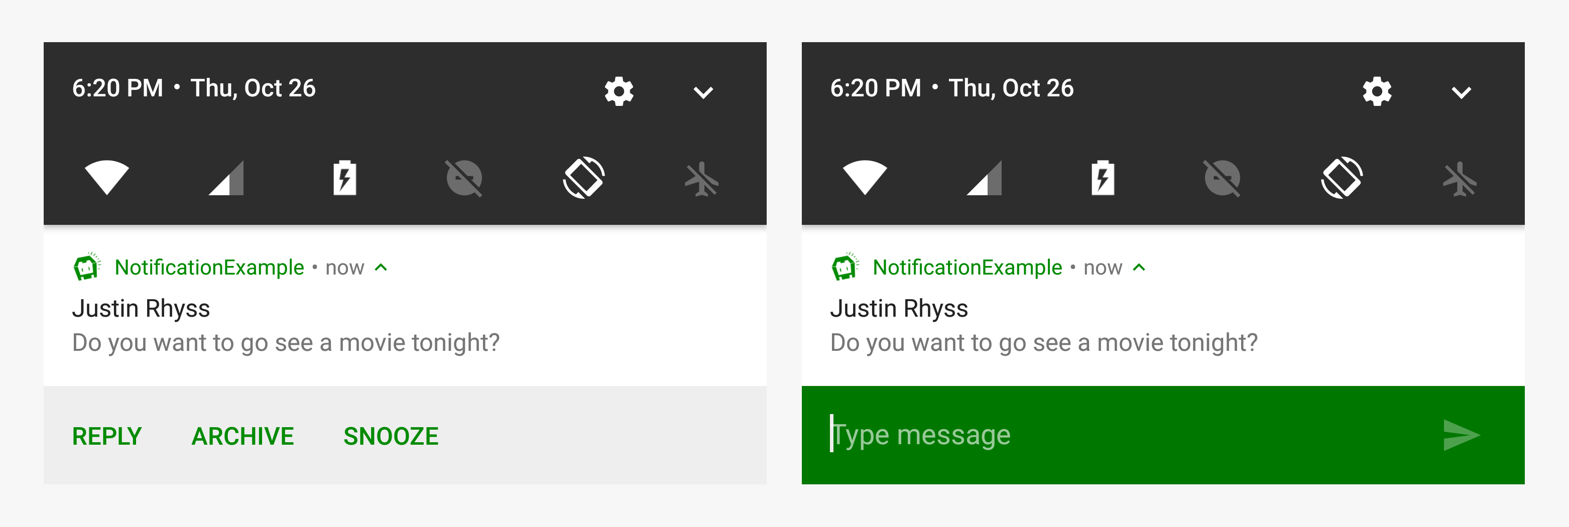1569x527 pixels.
Task: Toggle auto-rotate in shade with Type message field
Action: click(x=1342, y=178)
